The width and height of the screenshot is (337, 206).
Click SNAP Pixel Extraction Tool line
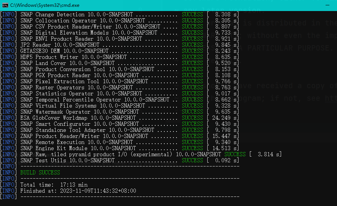[x=119, y=81]
